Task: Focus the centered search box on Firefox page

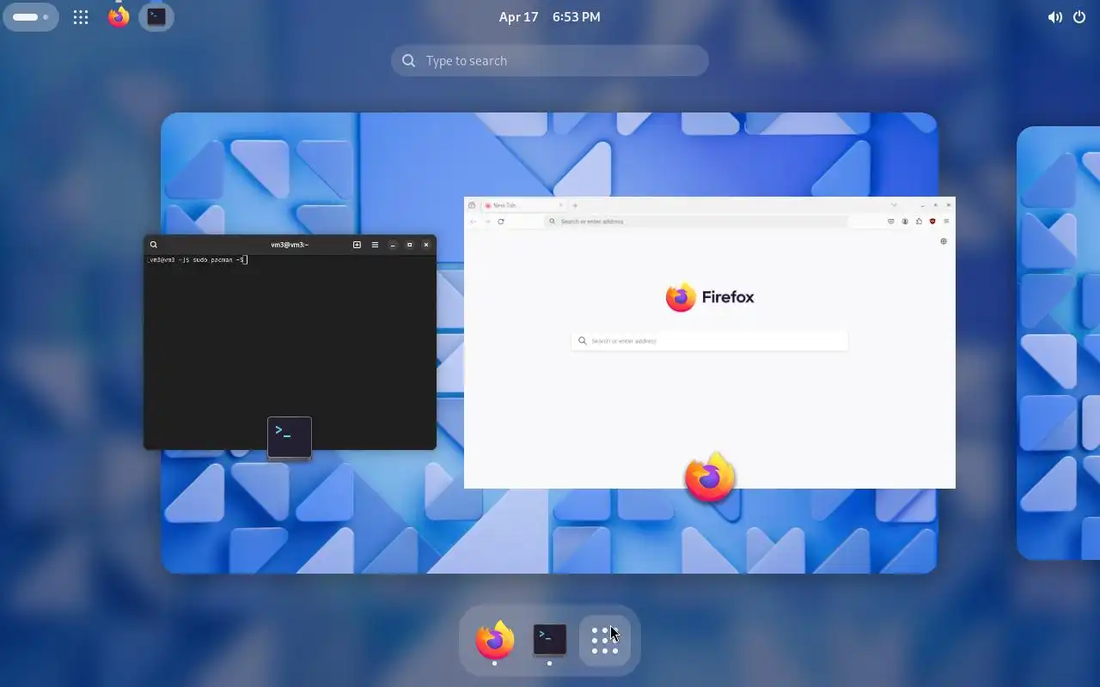Action: (x=710, y=341)
